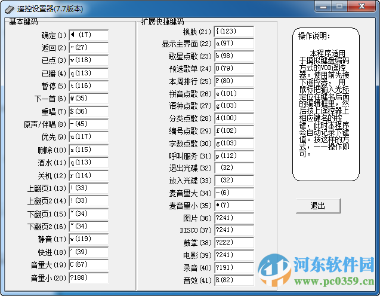This screenshot has height=296, width=380.
Task: Focus the 拼音点歌 (26) input box
Action: pyautogui.click(x=234, y=93)
